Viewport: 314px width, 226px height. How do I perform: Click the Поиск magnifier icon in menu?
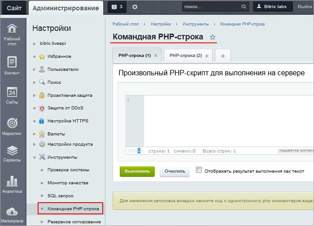coord(42,82)
